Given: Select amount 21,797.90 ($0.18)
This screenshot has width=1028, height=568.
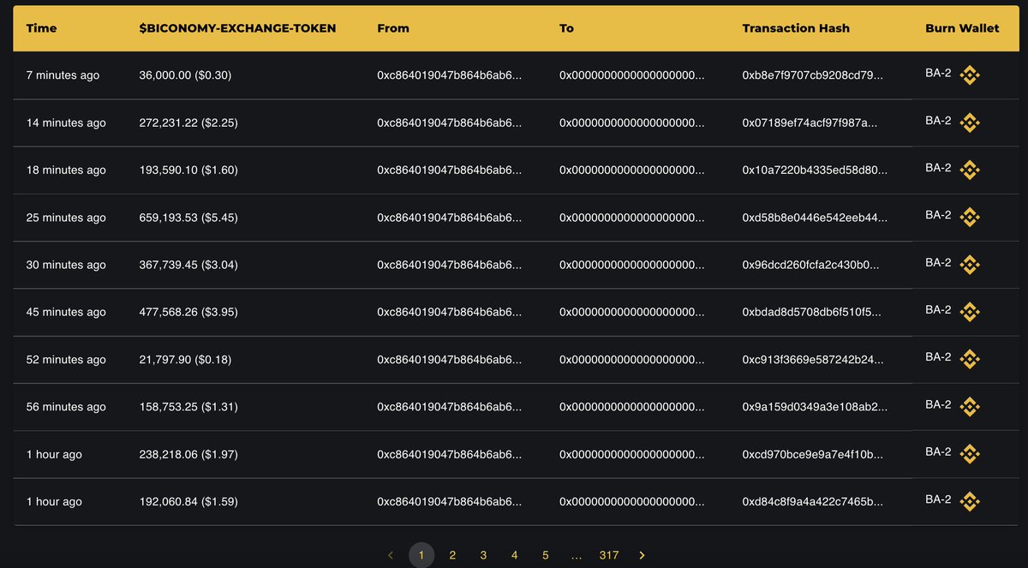Looking at the screenshot, I should 185,359.
